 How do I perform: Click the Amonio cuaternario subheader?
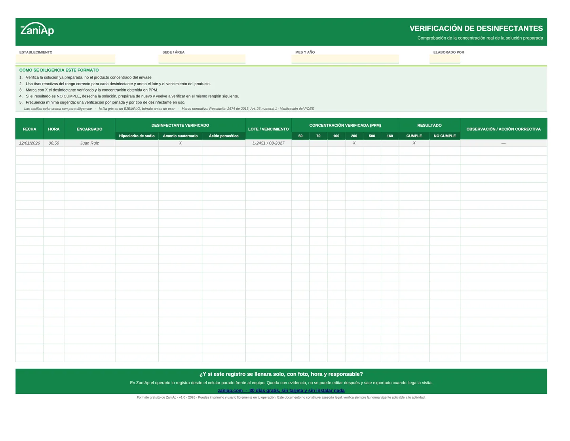180,136
